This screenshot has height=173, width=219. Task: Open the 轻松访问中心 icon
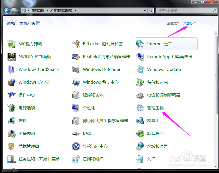pyautogui.click(x=76, y=146)
